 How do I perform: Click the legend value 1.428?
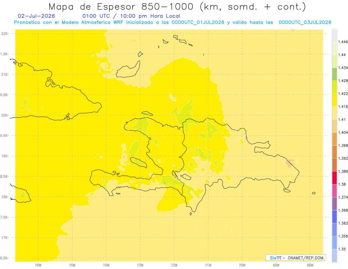pyautogui.click(x=344, y=81)
